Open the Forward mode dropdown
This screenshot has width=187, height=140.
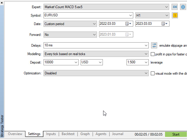[x=94, y=35]
